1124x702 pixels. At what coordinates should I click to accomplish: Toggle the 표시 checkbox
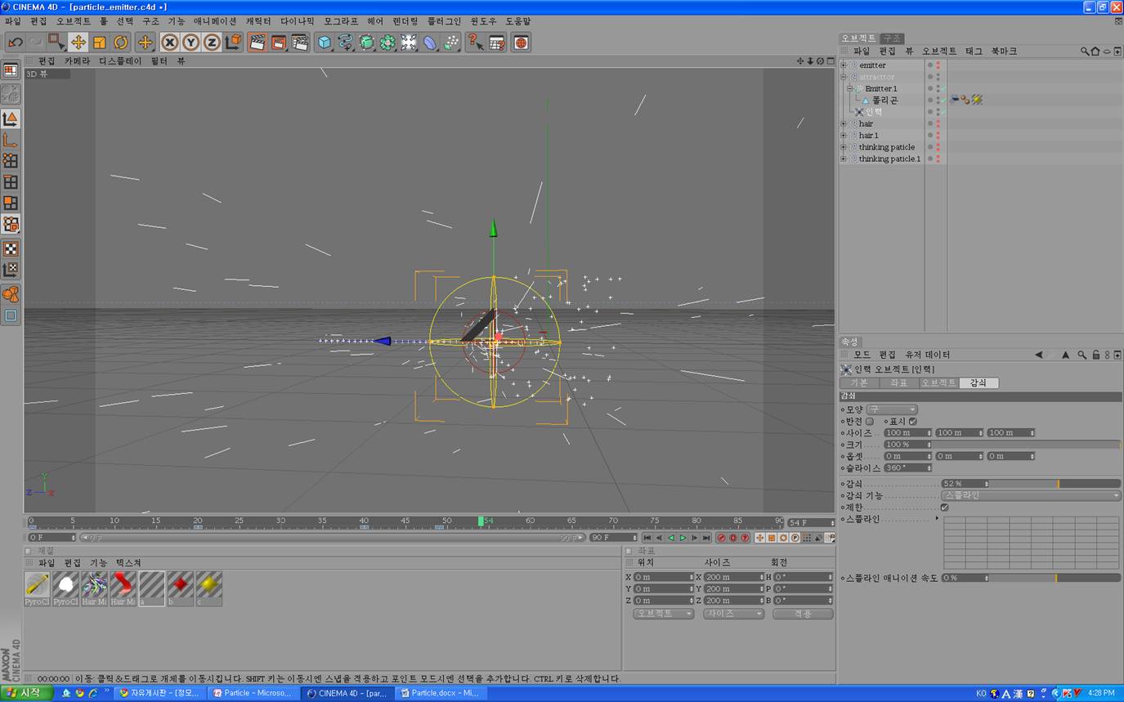click(912, 421)
